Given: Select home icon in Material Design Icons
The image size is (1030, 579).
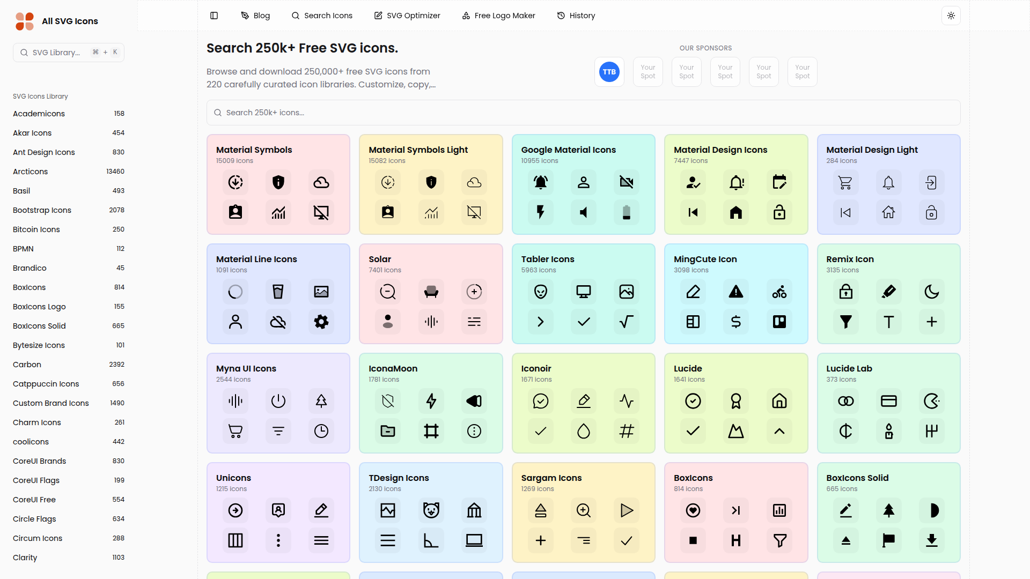Looking at the screenshot, I should (x=736, y=212).
